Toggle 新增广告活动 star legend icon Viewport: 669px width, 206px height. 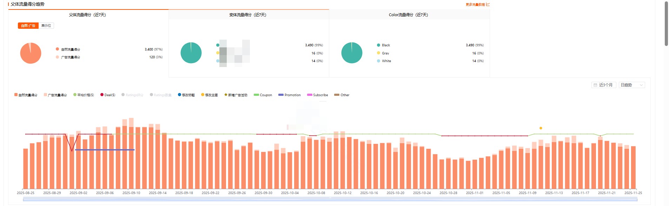click(x=226, y=95)
